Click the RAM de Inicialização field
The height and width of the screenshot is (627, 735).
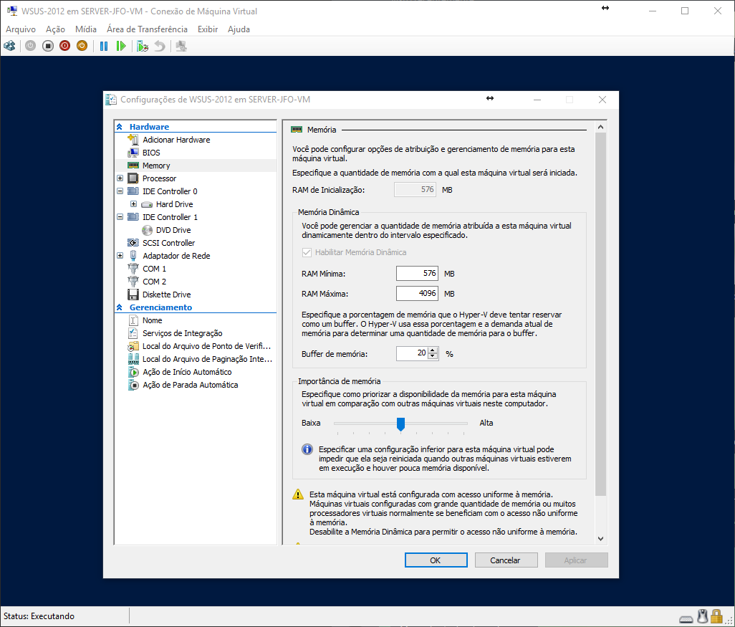(415, 189)
